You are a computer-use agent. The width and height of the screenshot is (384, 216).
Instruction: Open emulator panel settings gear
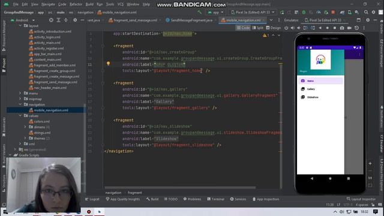click(368, 20)
